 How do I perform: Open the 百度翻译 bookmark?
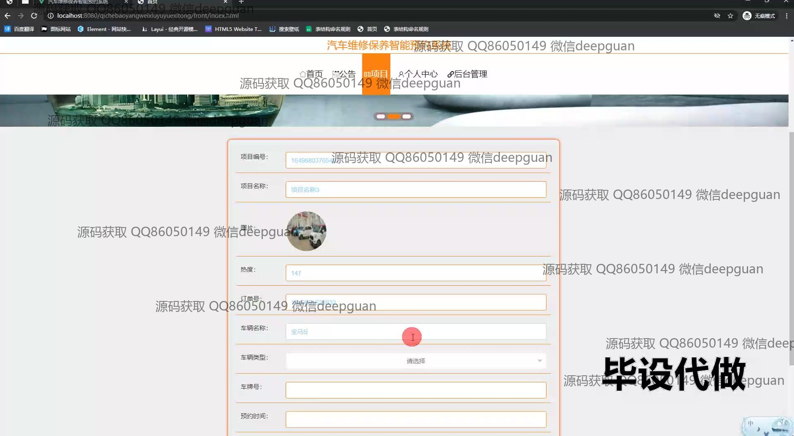[19, 29]
